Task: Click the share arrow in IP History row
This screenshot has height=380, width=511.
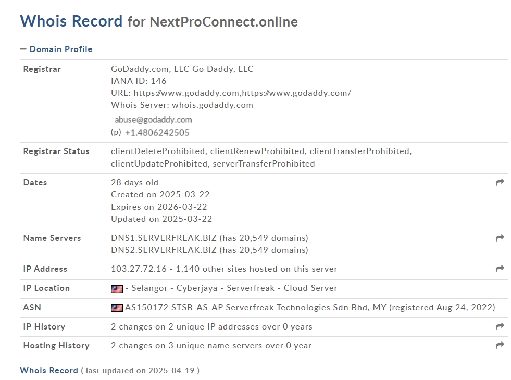Action: pos(500,326)
